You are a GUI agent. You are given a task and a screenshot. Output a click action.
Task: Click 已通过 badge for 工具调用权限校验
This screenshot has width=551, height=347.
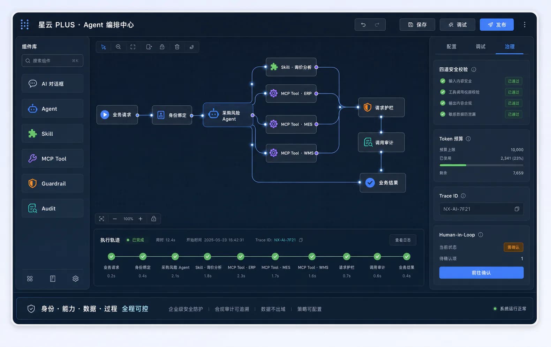coord(513,92)
